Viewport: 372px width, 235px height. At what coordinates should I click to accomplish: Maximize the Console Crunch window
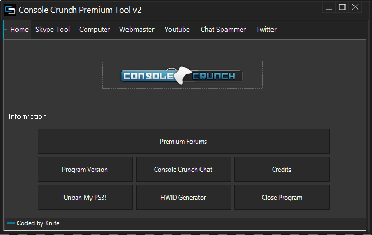pyautogui.click(x=342, y=7)
